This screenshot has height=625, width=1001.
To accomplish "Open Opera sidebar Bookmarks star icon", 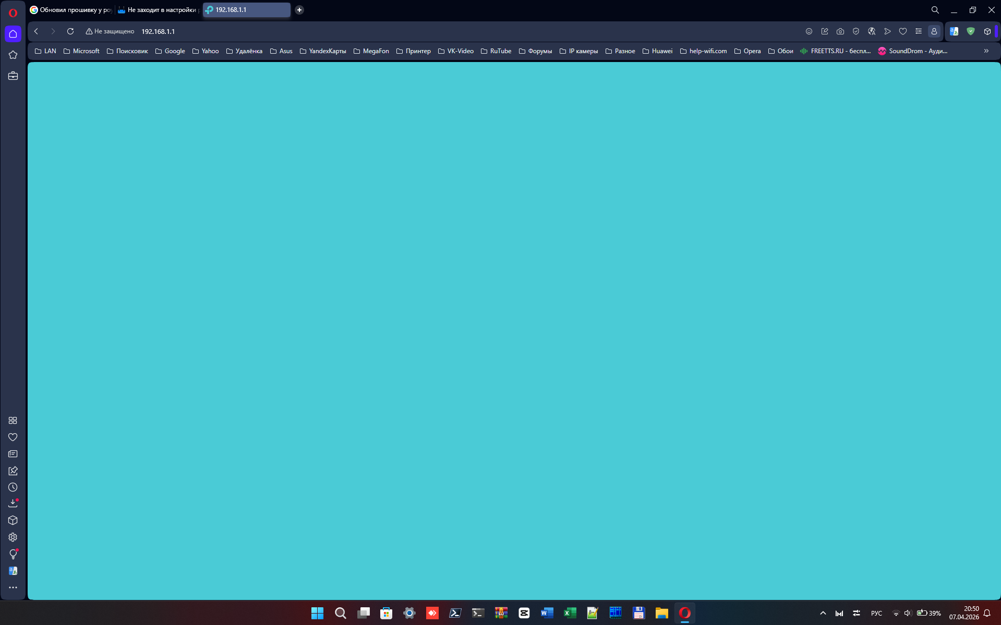I will pyautogui.click(x=13, y=55).
